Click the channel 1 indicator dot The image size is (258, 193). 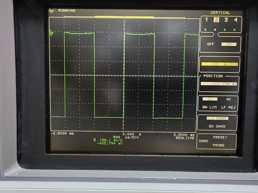pyautogui.click(x=205, y=29)
